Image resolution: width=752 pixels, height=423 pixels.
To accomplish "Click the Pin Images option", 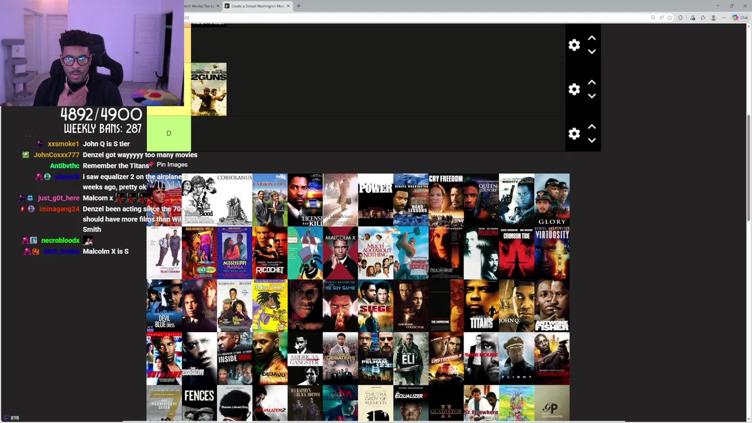I will point(172,165).
